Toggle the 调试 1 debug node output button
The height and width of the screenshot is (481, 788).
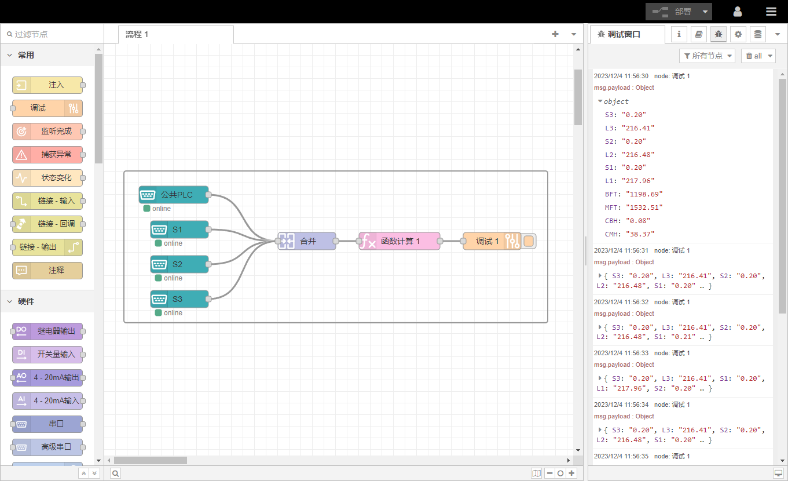click(529, 241)
